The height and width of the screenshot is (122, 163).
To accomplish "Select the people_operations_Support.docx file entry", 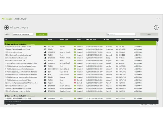I will click(x=20, y=66).
